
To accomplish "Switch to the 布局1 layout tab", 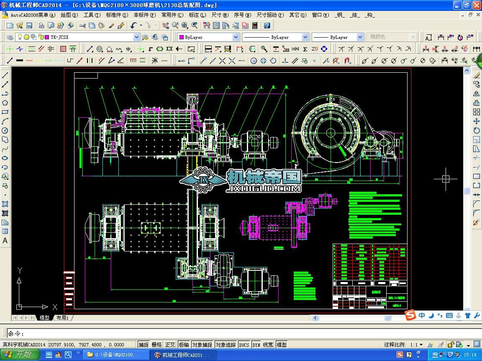I will click(62, 318).
